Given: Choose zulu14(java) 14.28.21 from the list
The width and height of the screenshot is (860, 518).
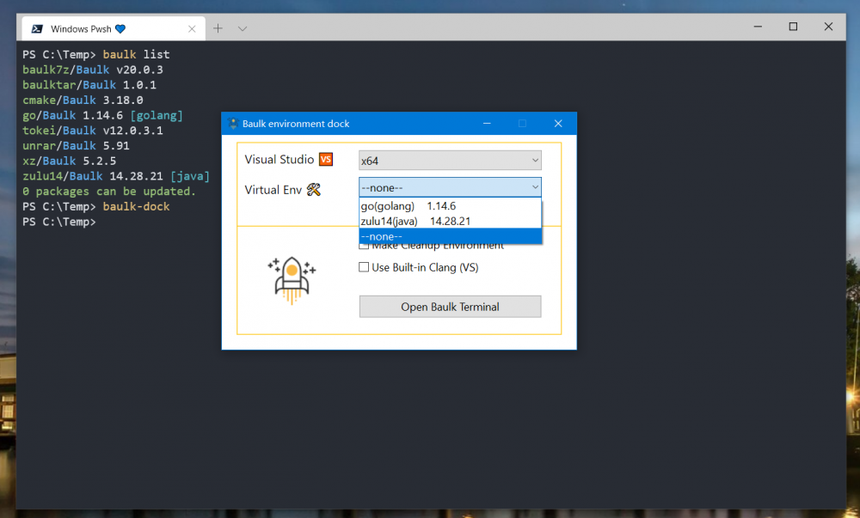Looking at the screenshot, I should pos(451,222).
